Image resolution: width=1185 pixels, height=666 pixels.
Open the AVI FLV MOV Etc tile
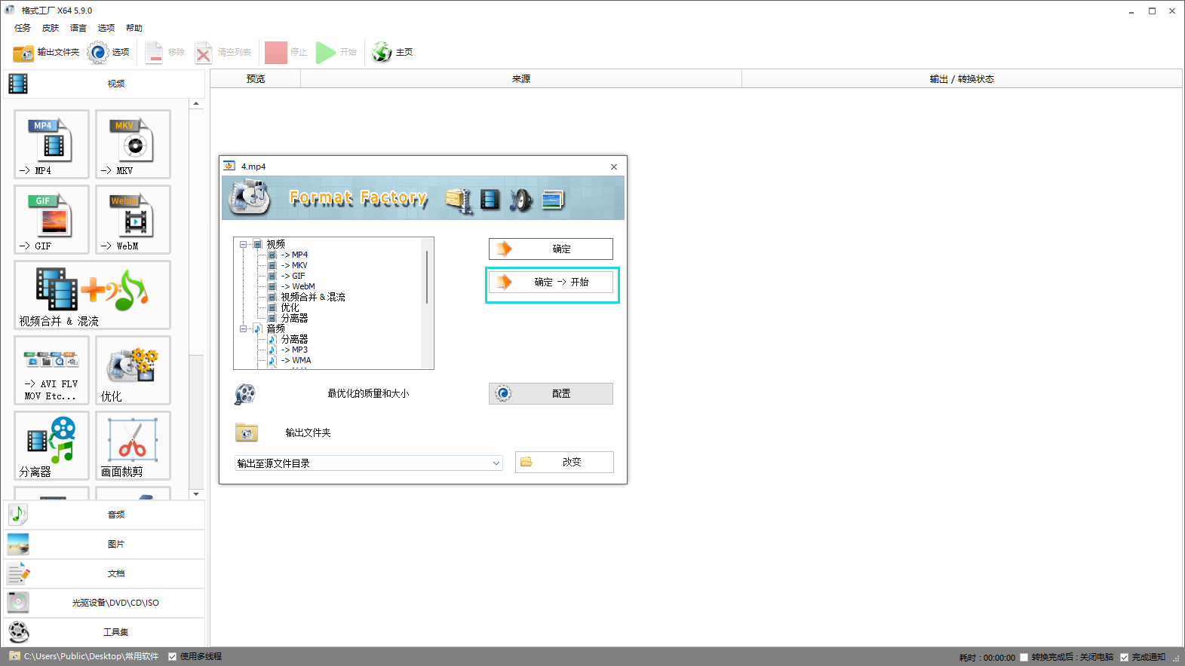pos(51,370)
